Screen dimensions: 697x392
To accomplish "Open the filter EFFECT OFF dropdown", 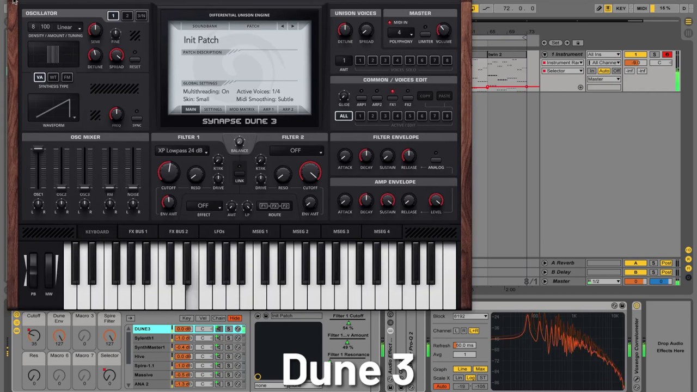I will (204, 206).
